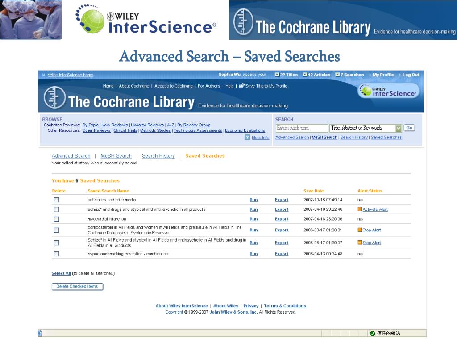Export the schizo* and drugs search
This screenshot has width=457, height=343.
pyautogui.click(x=282, y=209)
